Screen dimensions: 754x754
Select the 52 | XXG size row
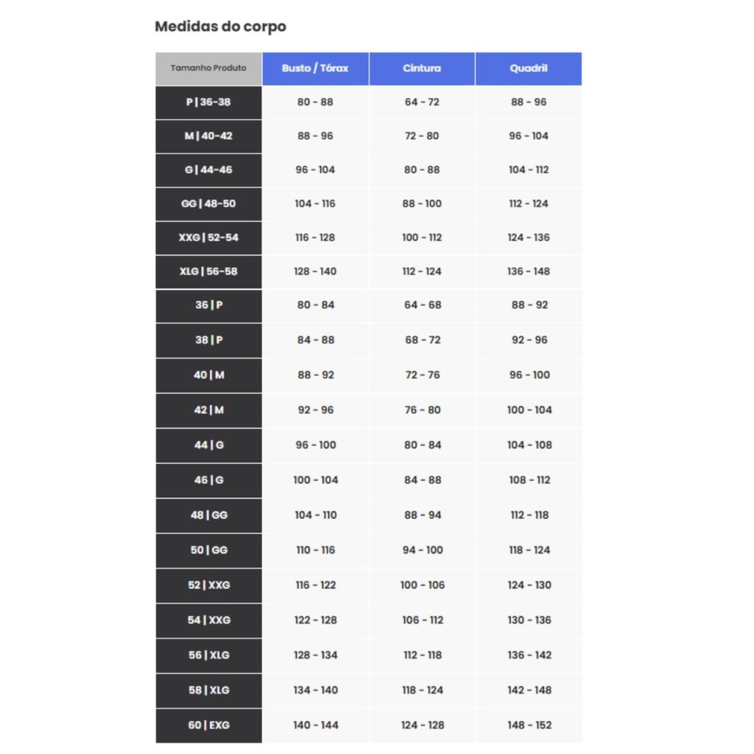[208, 585]
